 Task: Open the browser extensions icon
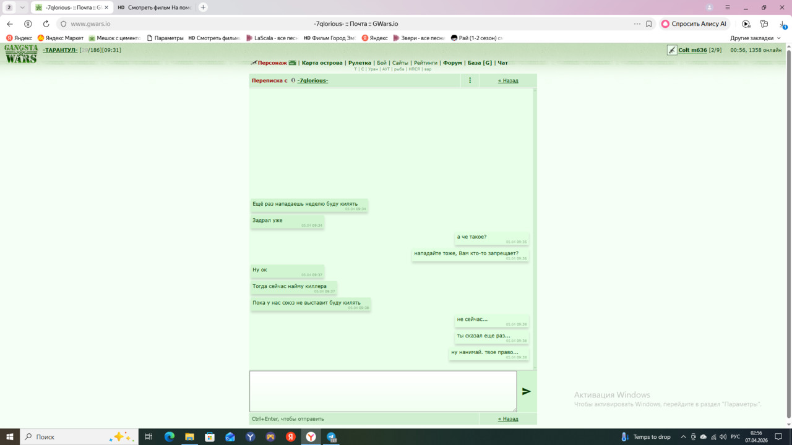pos(764,24)
